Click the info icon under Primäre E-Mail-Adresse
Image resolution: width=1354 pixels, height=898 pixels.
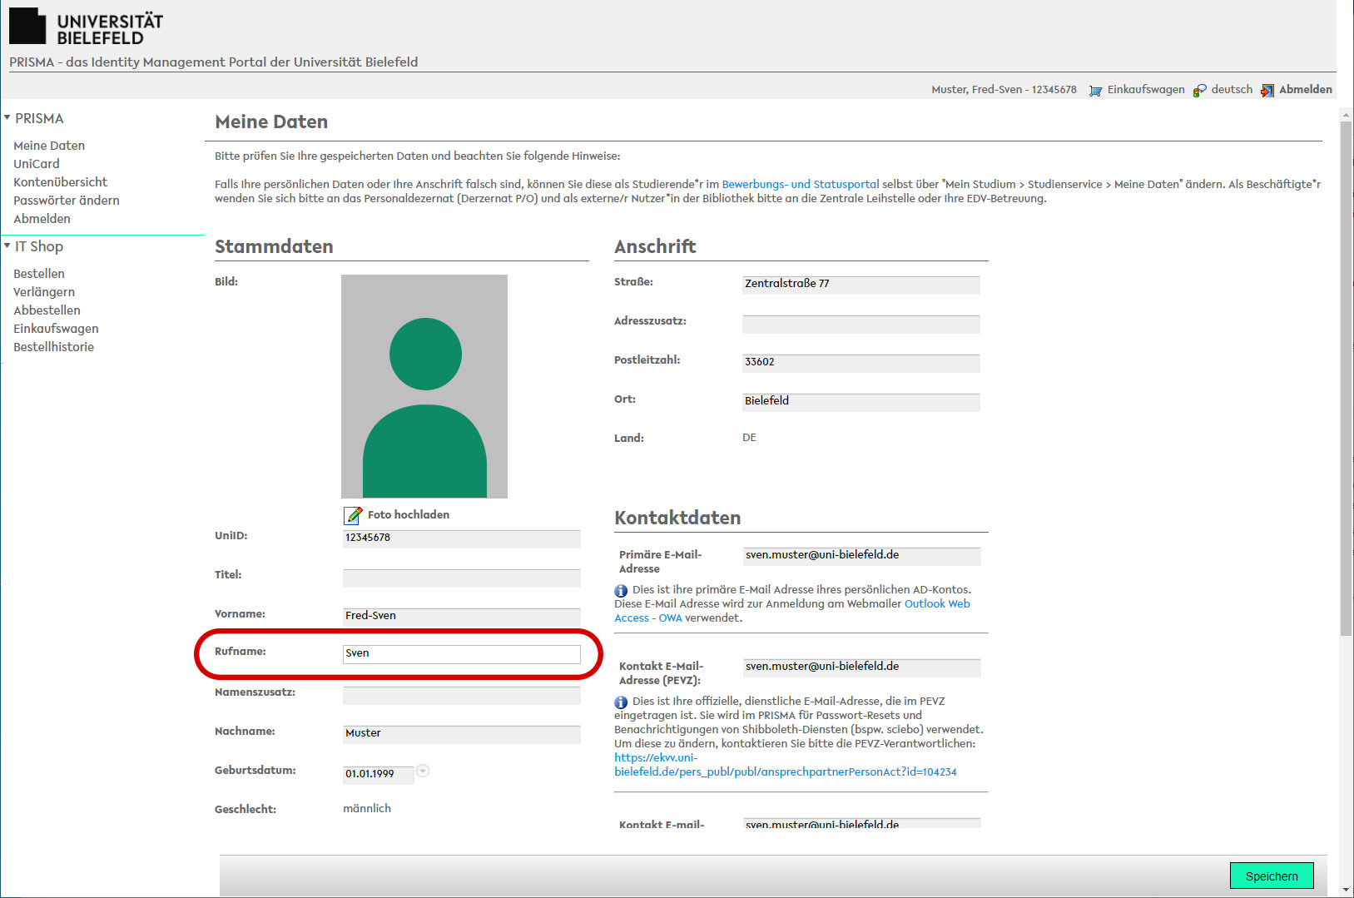pyautogui.click(x=621, y=590)
